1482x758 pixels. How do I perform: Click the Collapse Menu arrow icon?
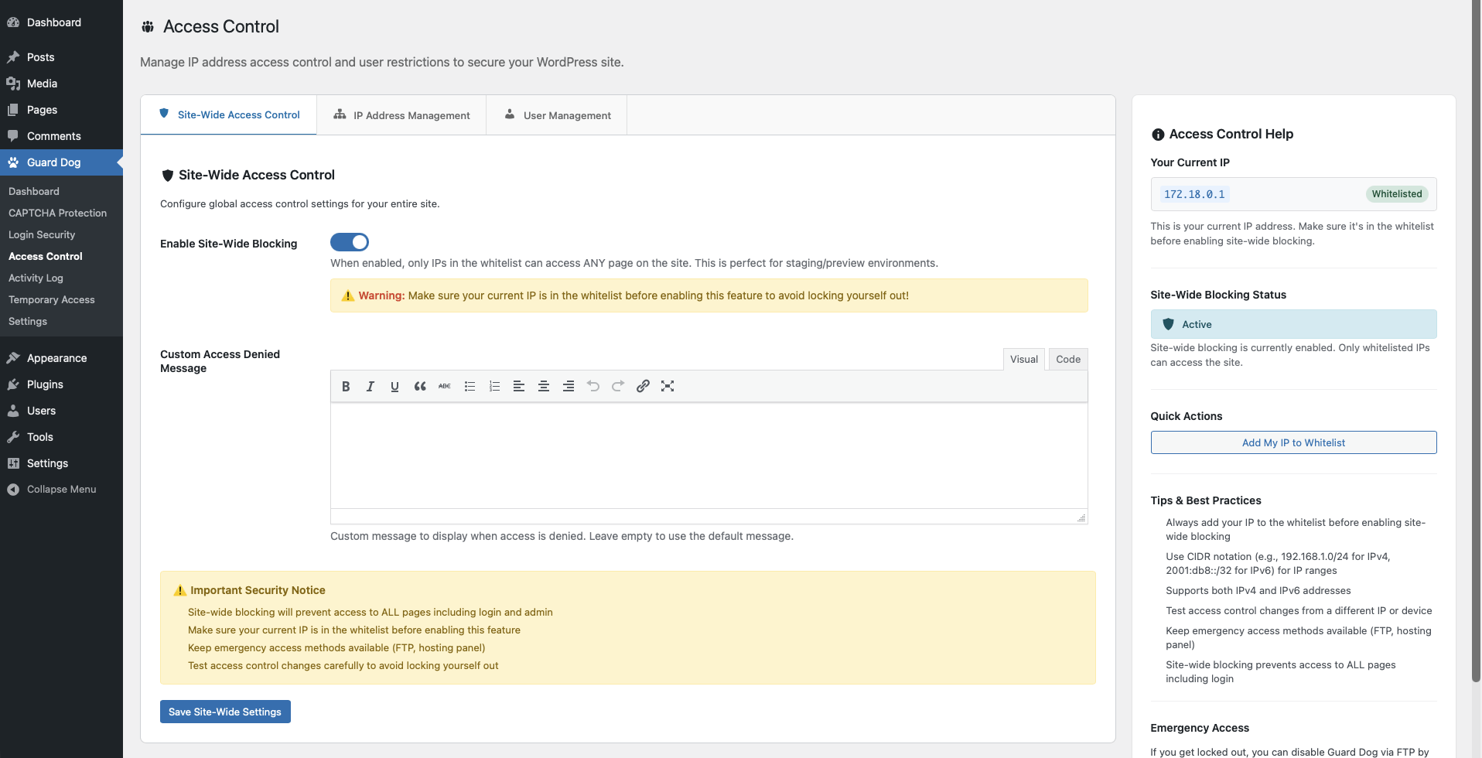[x=13, y=490]
